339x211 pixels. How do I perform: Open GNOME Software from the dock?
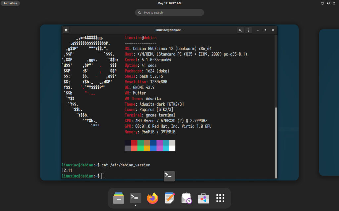(x=203, y=198)
